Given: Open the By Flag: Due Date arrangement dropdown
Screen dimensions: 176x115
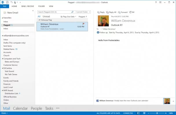Looking at the screenshot, I should [68, 17].
